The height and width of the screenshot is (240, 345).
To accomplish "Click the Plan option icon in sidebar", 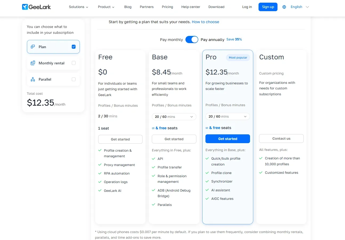I will [33, 47].
